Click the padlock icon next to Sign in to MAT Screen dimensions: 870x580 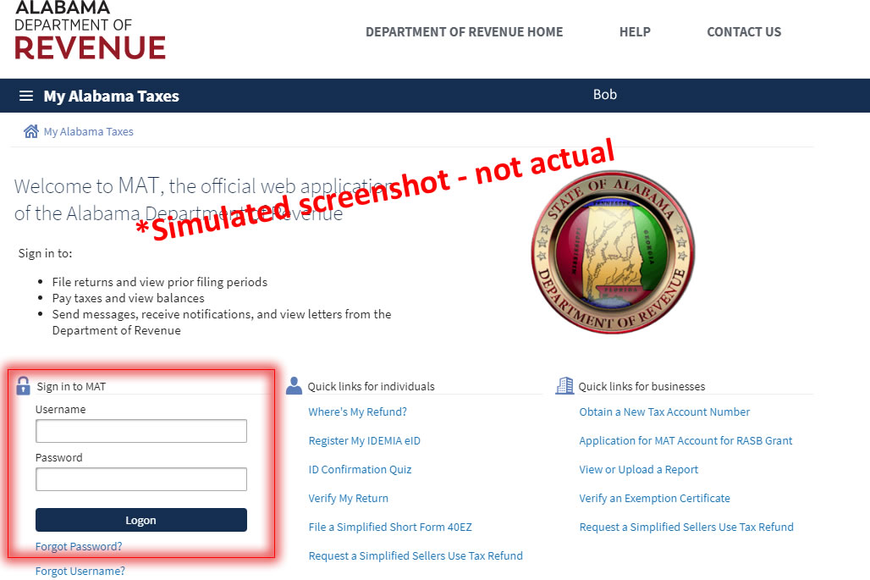(23, 386)
